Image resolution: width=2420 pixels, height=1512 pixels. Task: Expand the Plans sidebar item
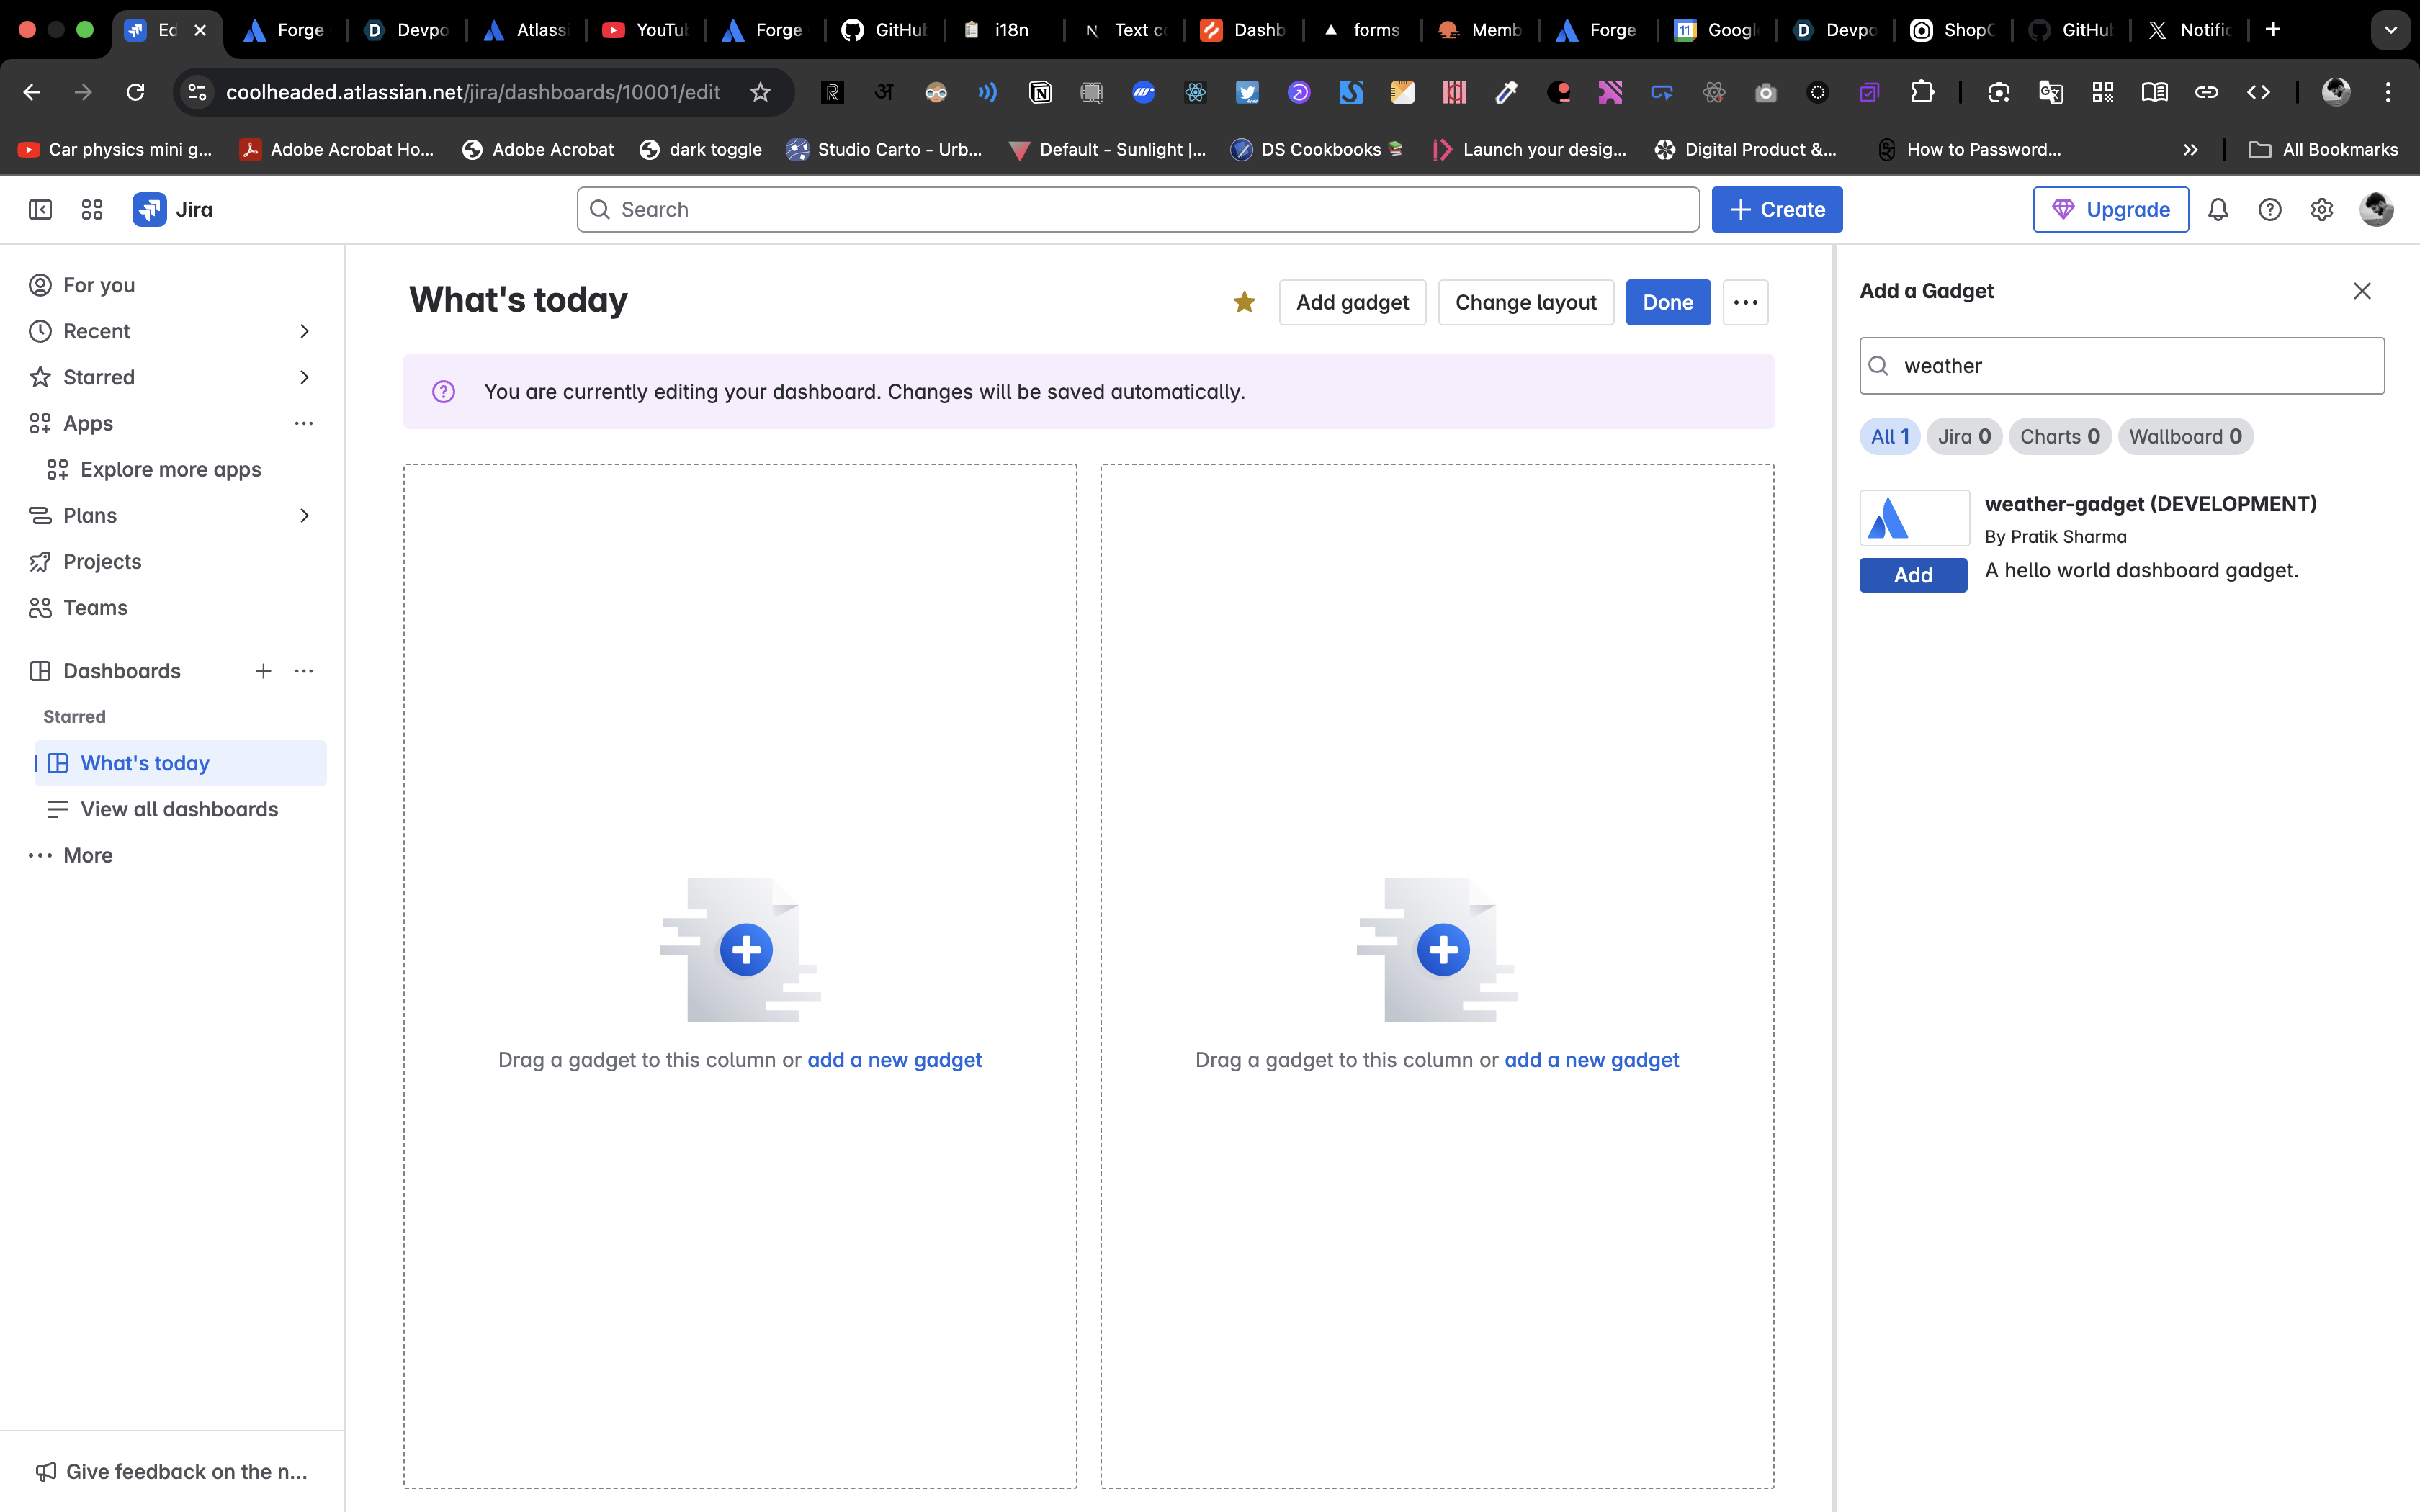[x=304, y=515]
